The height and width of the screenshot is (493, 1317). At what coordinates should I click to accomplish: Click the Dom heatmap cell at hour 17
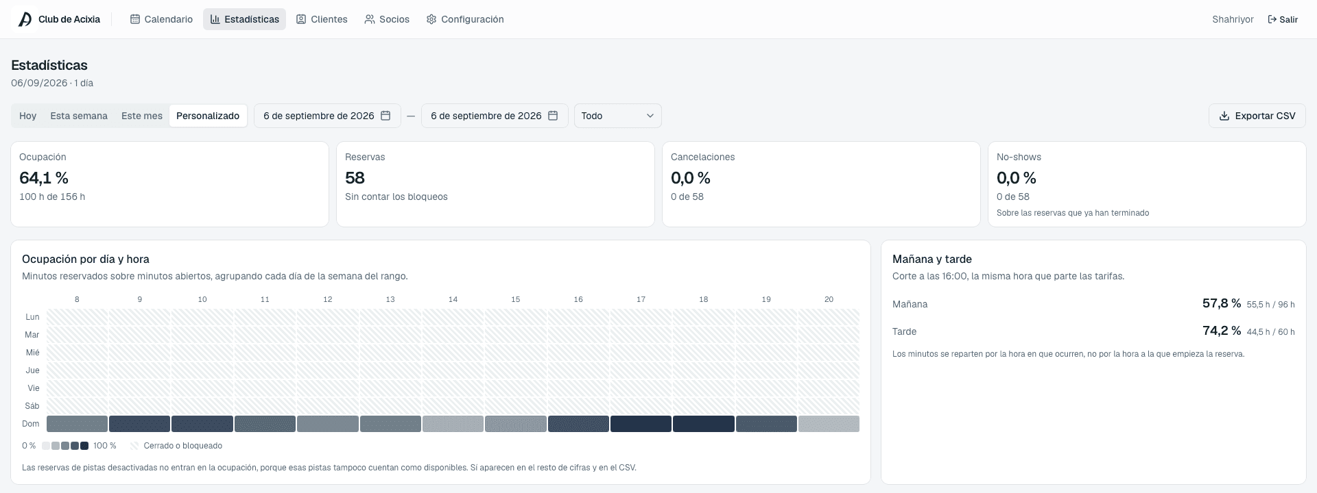[x=641, y=424]
